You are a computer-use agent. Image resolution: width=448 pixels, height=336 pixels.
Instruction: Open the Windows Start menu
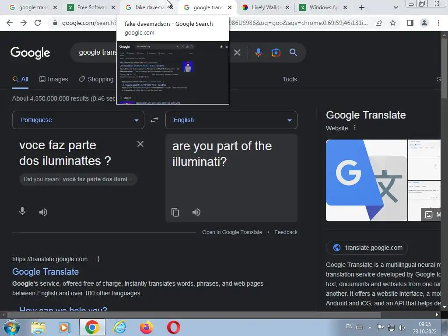[x=11, y=328]
